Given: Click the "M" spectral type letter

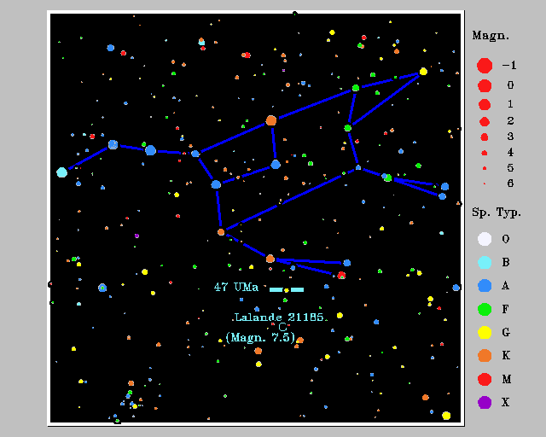Looking at the screenshot, I should (507, 379).
